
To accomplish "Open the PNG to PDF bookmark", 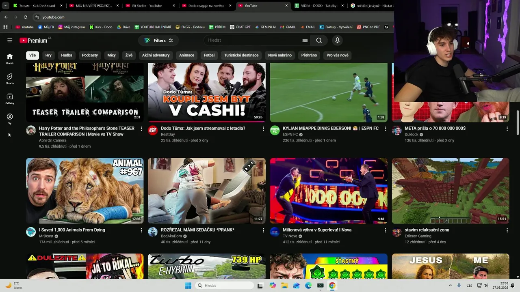I will click(x=368, y=27).
